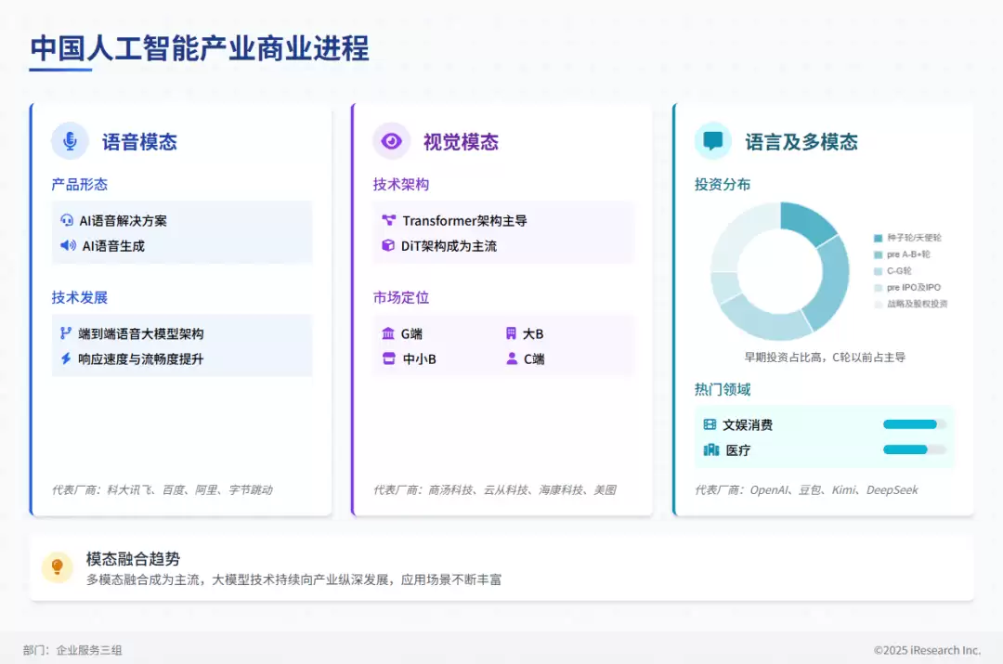Select the hospital icon beside 医疗
Screen dimensions: 1003x664
710,449
